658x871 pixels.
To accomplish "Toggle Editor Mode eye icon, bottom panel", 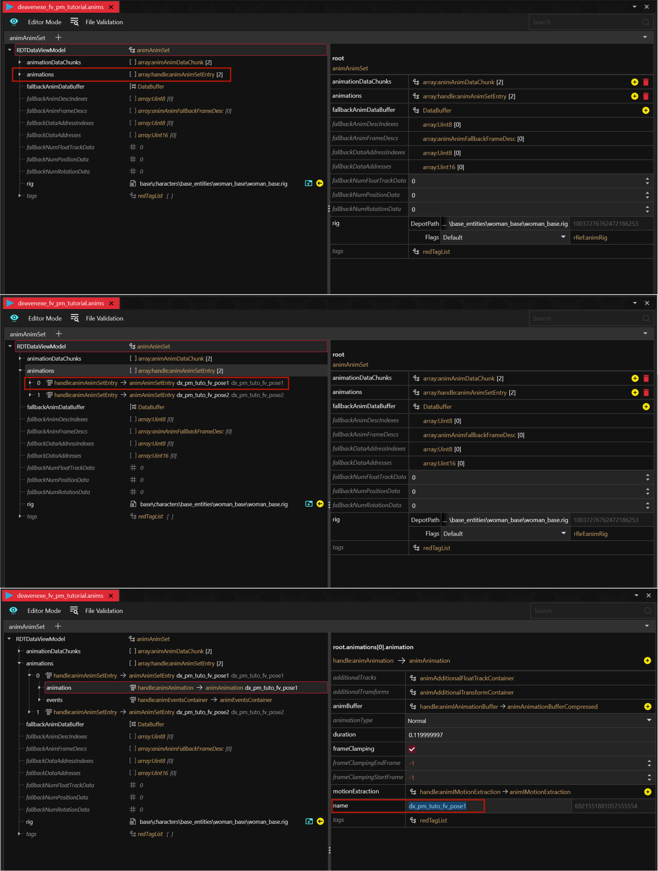I will pyautogui.click(x=13, y=611).
